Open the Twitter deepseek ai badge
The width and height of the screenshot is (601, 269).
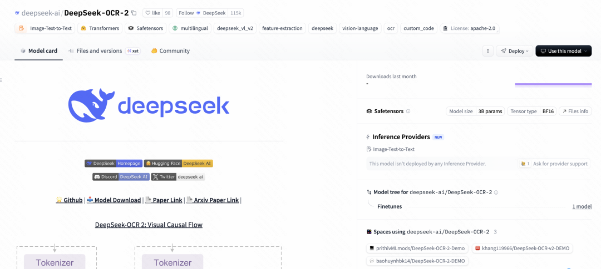178,177
